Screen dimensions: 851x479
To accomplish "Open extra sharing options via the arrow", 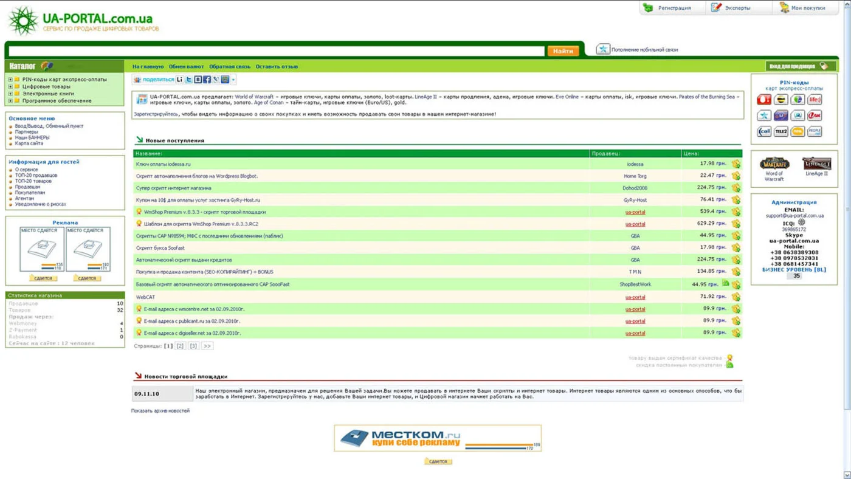I will [233, 79].
